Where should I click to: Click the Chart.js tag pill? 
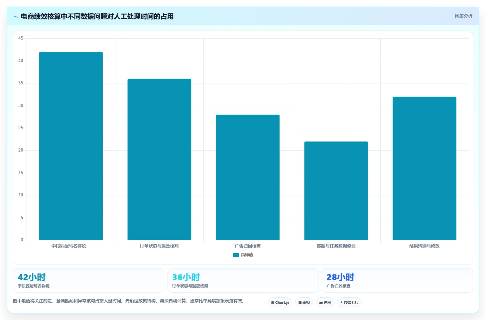[280, 302]
